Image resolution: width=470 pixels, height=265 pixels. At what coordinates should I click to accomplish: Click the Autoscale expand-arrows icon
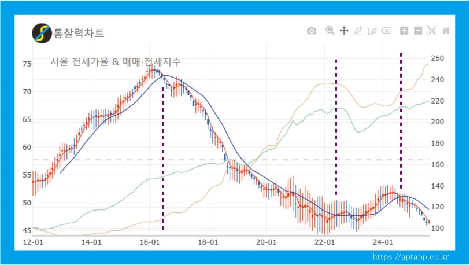click(432, 31)
